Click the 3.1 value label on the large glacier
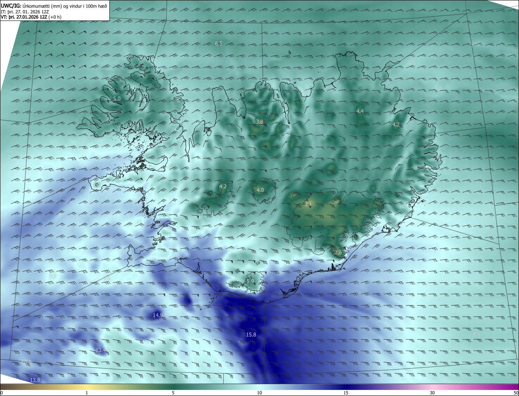This screenshot has height=396, width=519. point(308,204)
